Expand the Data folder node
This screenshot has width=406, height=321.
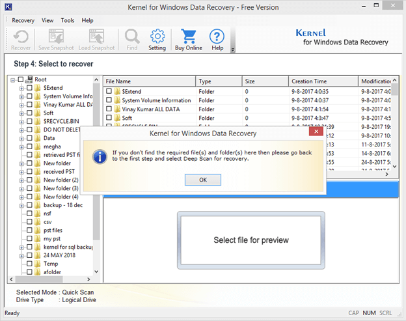coord(21,139)
